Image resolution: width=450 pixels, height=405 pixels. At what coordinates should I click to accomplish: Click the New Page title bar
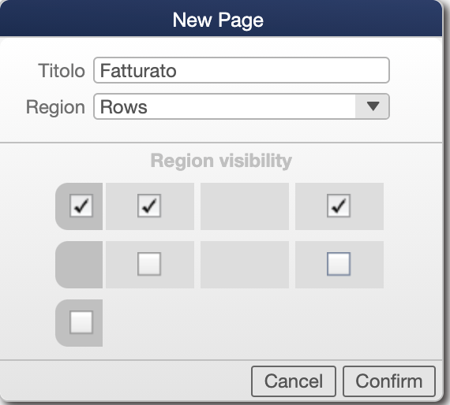(221, 18)
